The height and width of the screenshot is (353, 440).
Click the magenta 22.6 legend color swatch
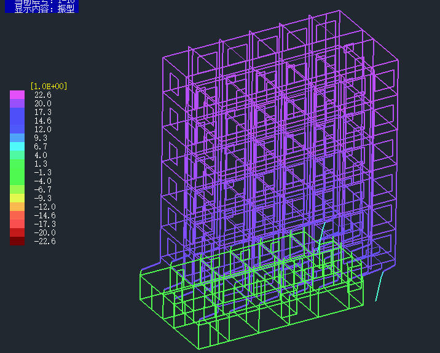17,95
